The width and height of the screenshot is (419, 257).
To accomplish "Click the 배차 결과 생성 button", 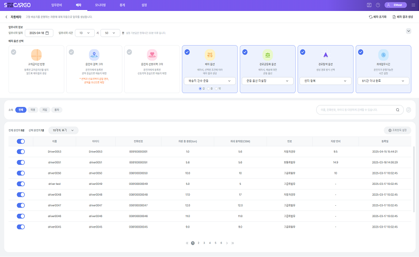I will (x=402, y=17).
